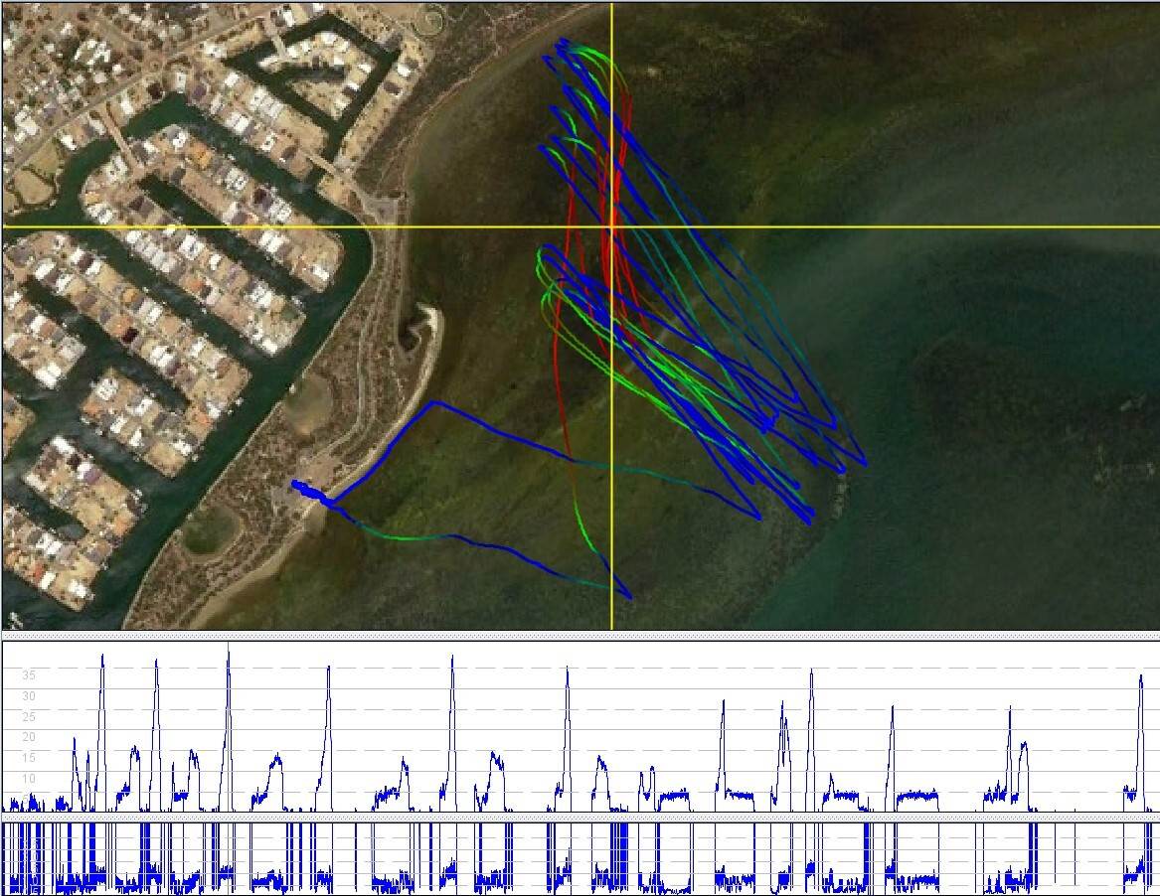
Task: Select the 15 label on the speed axis
Action: coord(30,758)
